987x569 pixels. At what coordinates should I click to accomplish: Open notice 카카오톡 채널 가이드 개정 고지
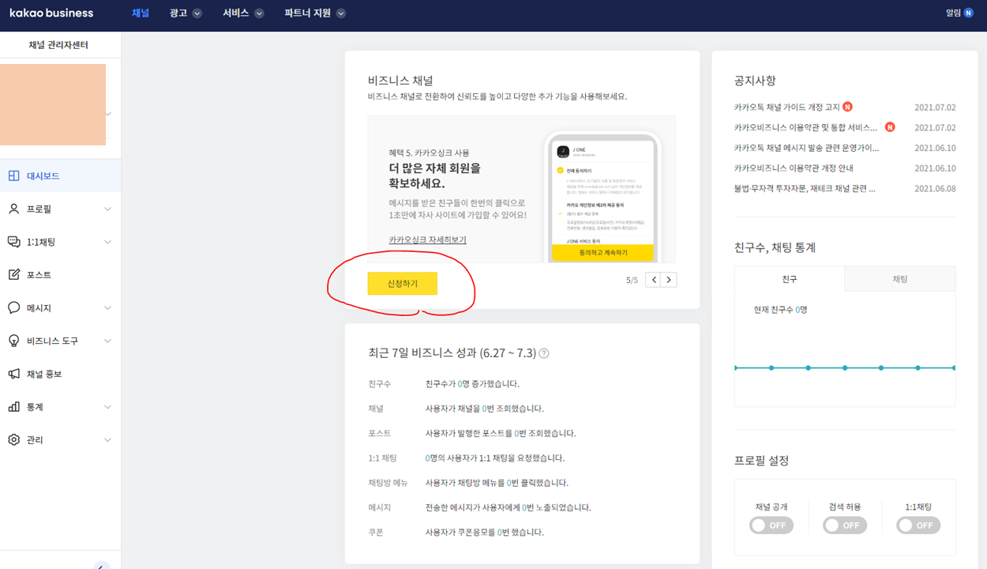786,107
